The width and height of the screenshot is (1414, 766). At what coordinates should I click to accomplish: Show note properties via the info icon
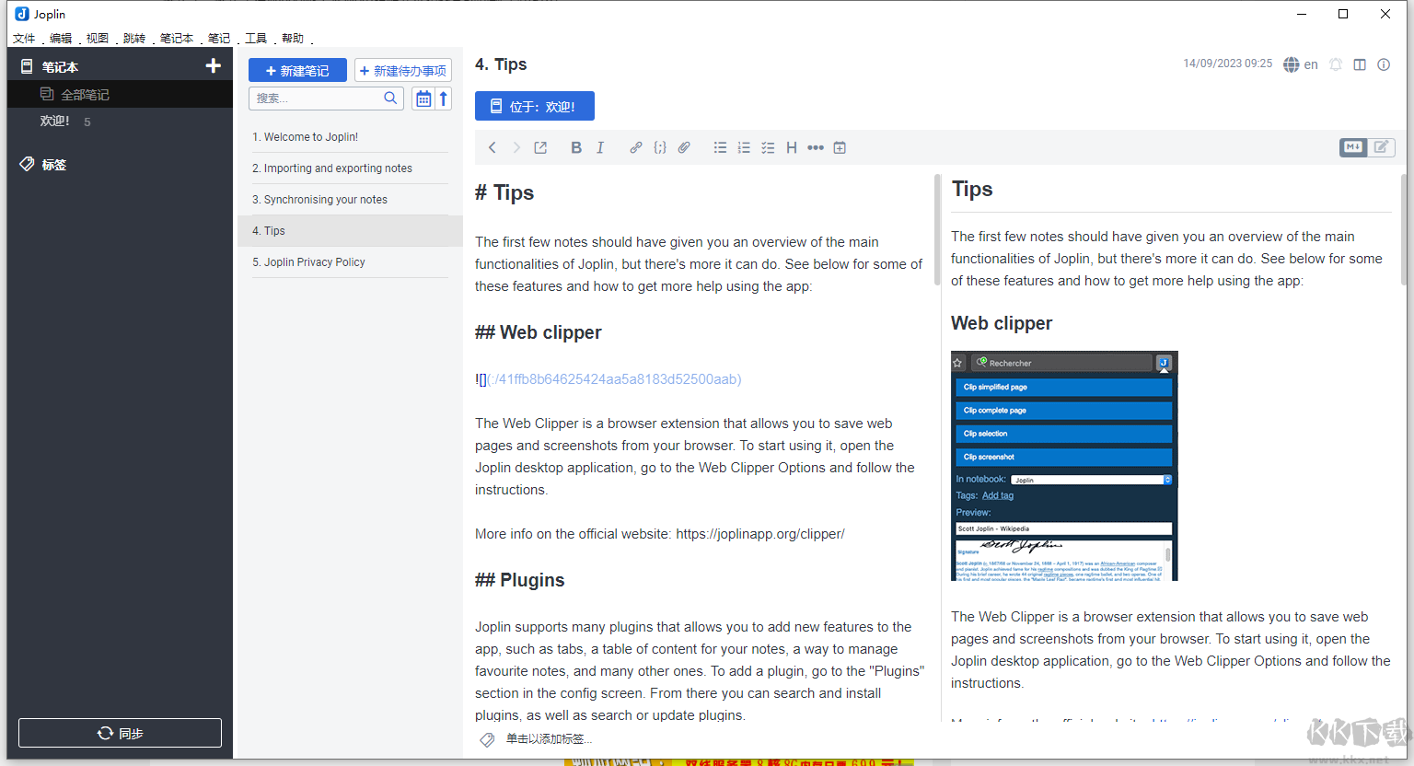coord(1384,64)
